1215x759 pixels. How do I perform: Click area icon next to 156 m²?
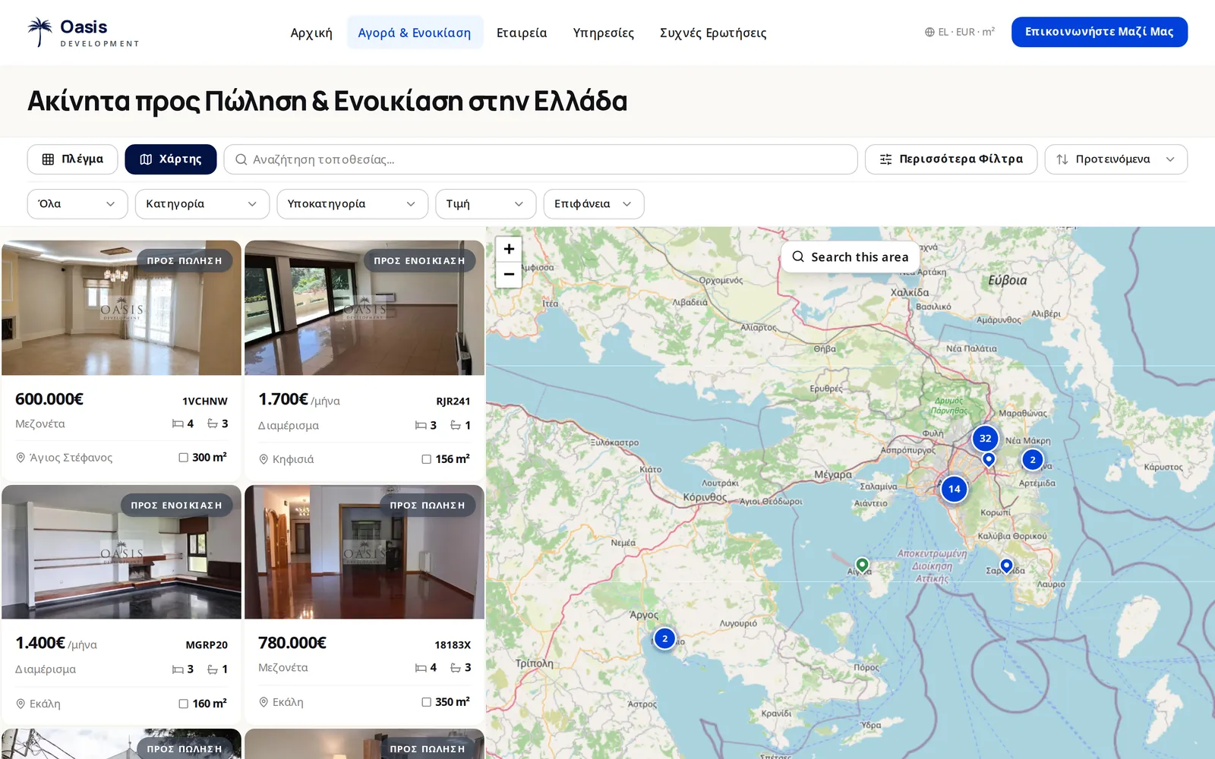point(426,459)
